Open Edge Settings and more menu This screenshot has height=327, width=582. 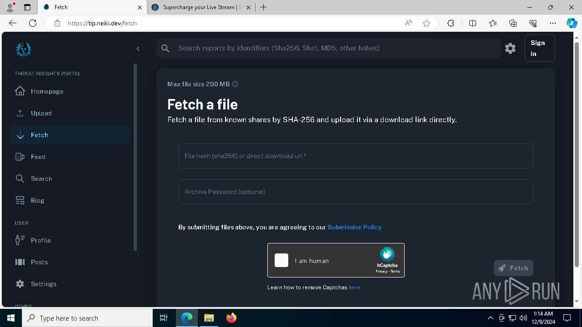(553, 23)
